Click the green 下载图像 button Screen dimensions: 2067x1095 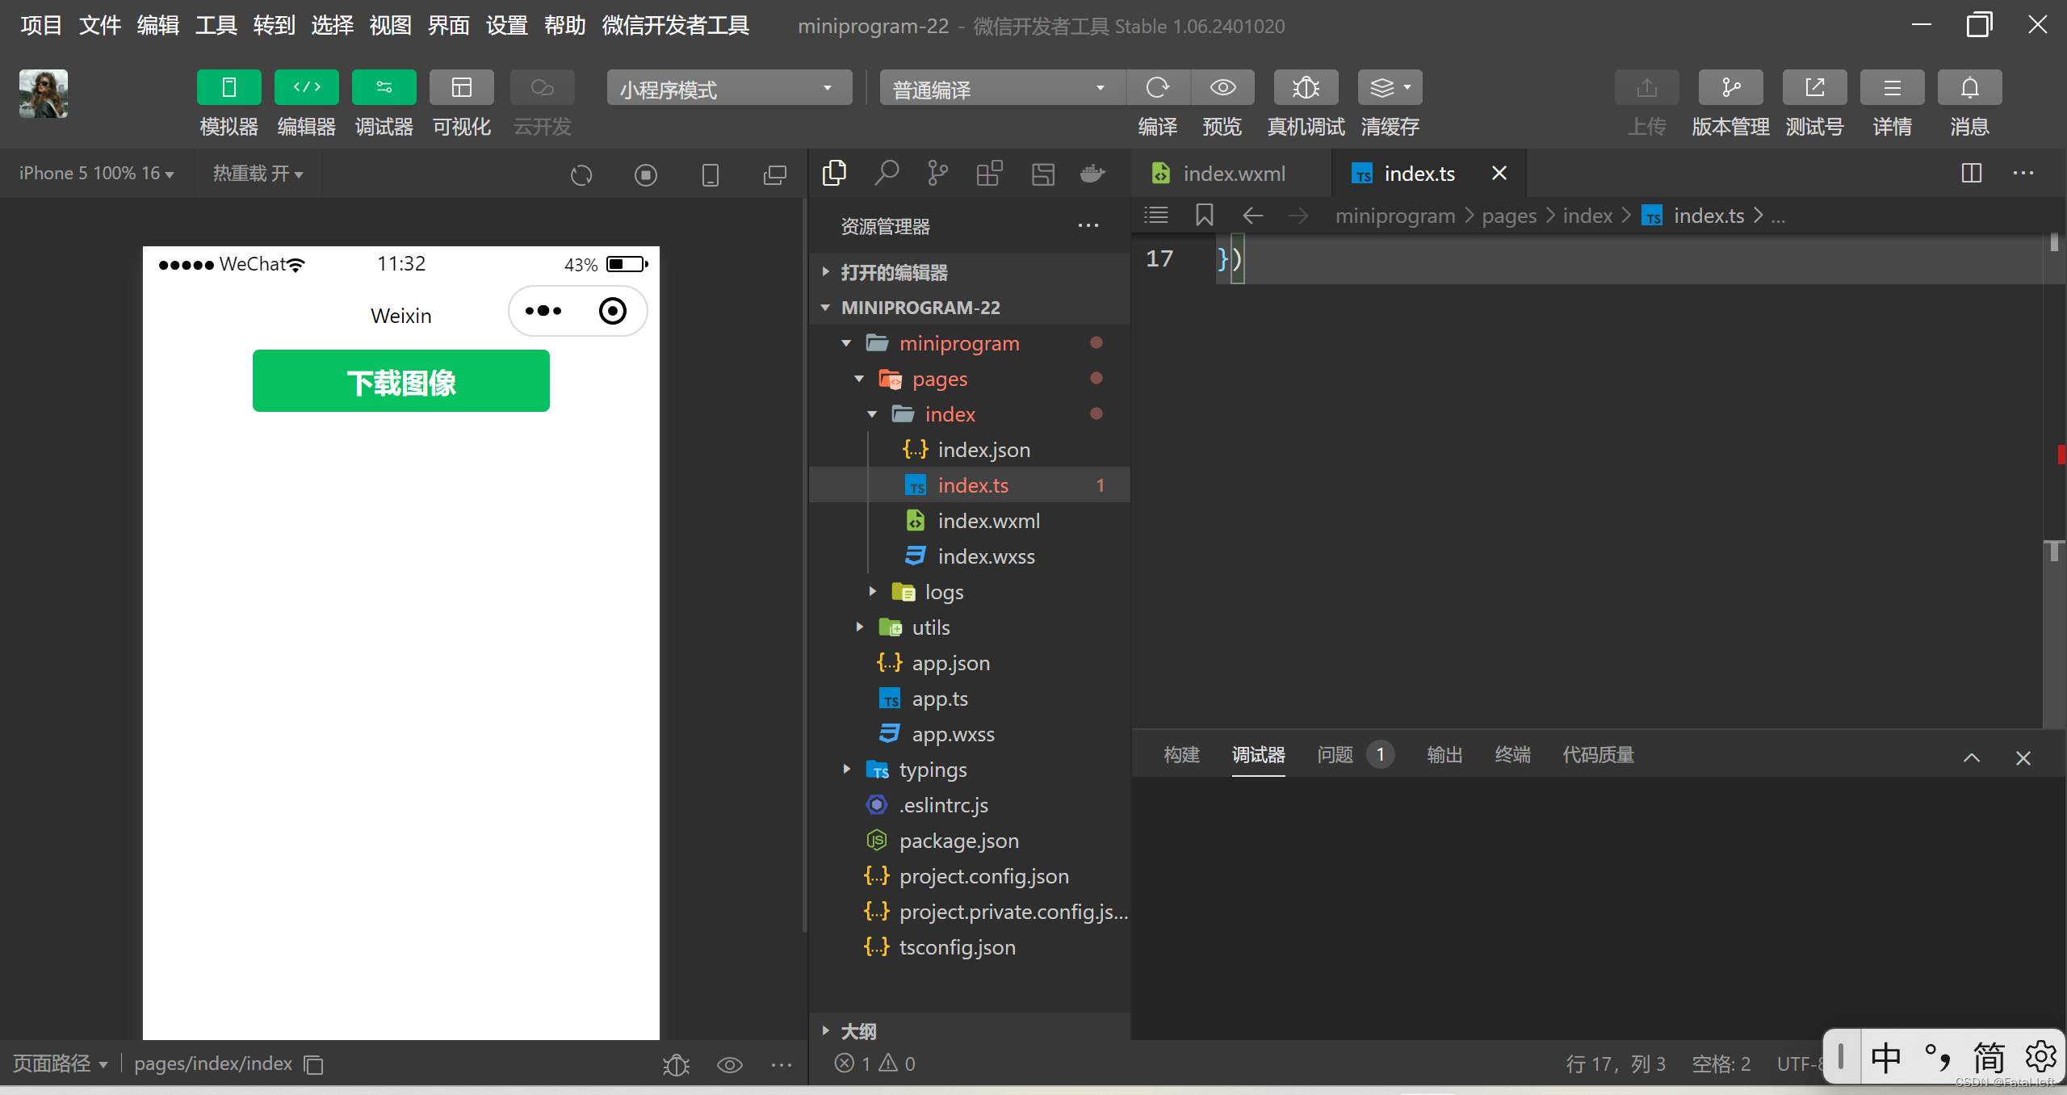tap(400, 381)
